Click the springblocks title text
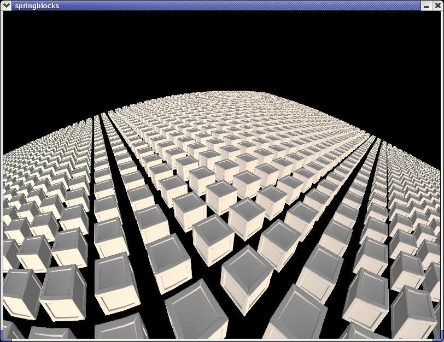Image resolution: width=444 pixels, height=342 pixels. click(37, 5)
